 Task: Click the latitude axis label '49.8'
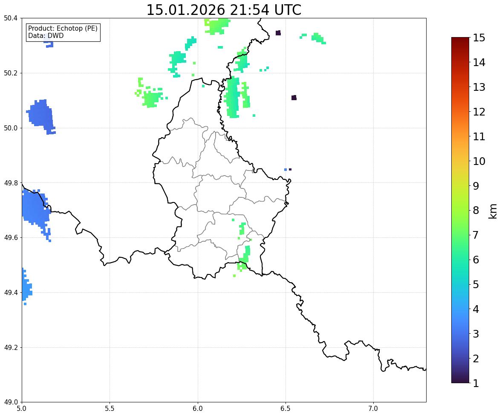click(11, 183)
